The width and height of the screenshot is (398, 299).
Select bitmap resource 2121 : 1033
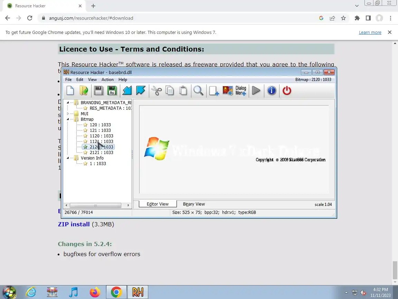click(x=101, y=153)
